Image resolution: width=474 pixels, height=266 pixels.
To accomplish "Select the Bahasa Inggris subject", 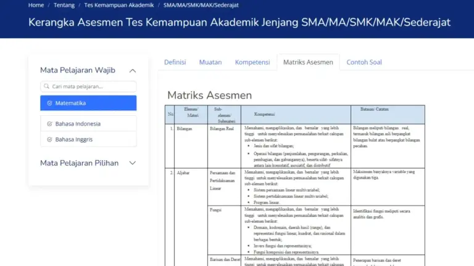I will coord(88,139).
